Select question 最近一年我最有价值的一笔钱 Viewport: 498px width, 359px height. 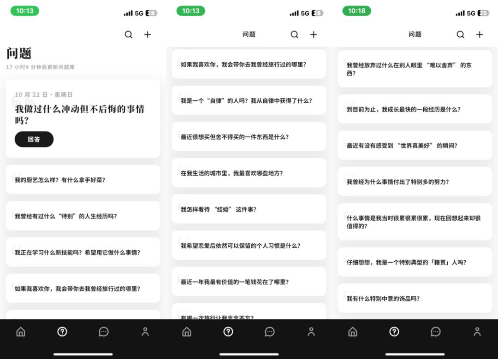tap(249, 282)
